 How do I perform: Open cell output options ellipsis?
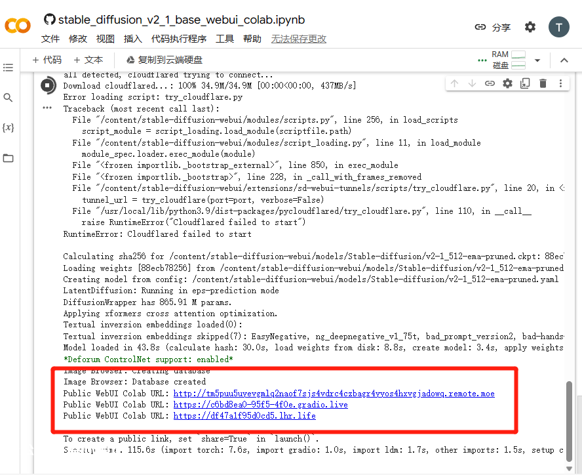click(47, 108)
